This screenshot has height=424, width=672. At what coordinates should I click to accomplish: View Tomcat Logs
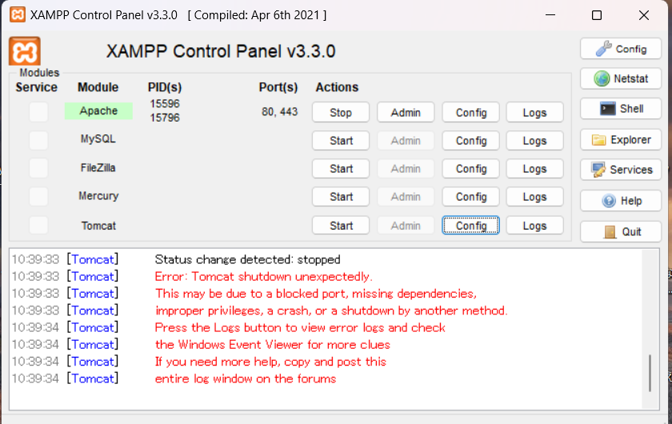(534, 226)
